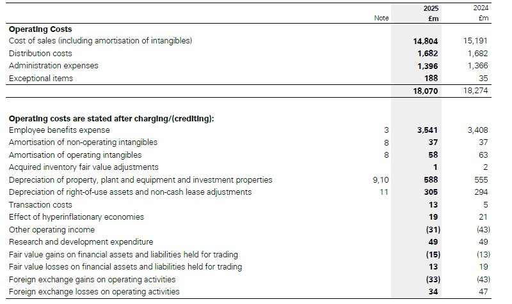Click note 9,10 beside property depreciation
The image size is (512, 304).
tap(380, 180)
